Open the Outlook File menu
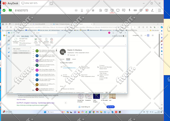 click(x=13, y=36)
